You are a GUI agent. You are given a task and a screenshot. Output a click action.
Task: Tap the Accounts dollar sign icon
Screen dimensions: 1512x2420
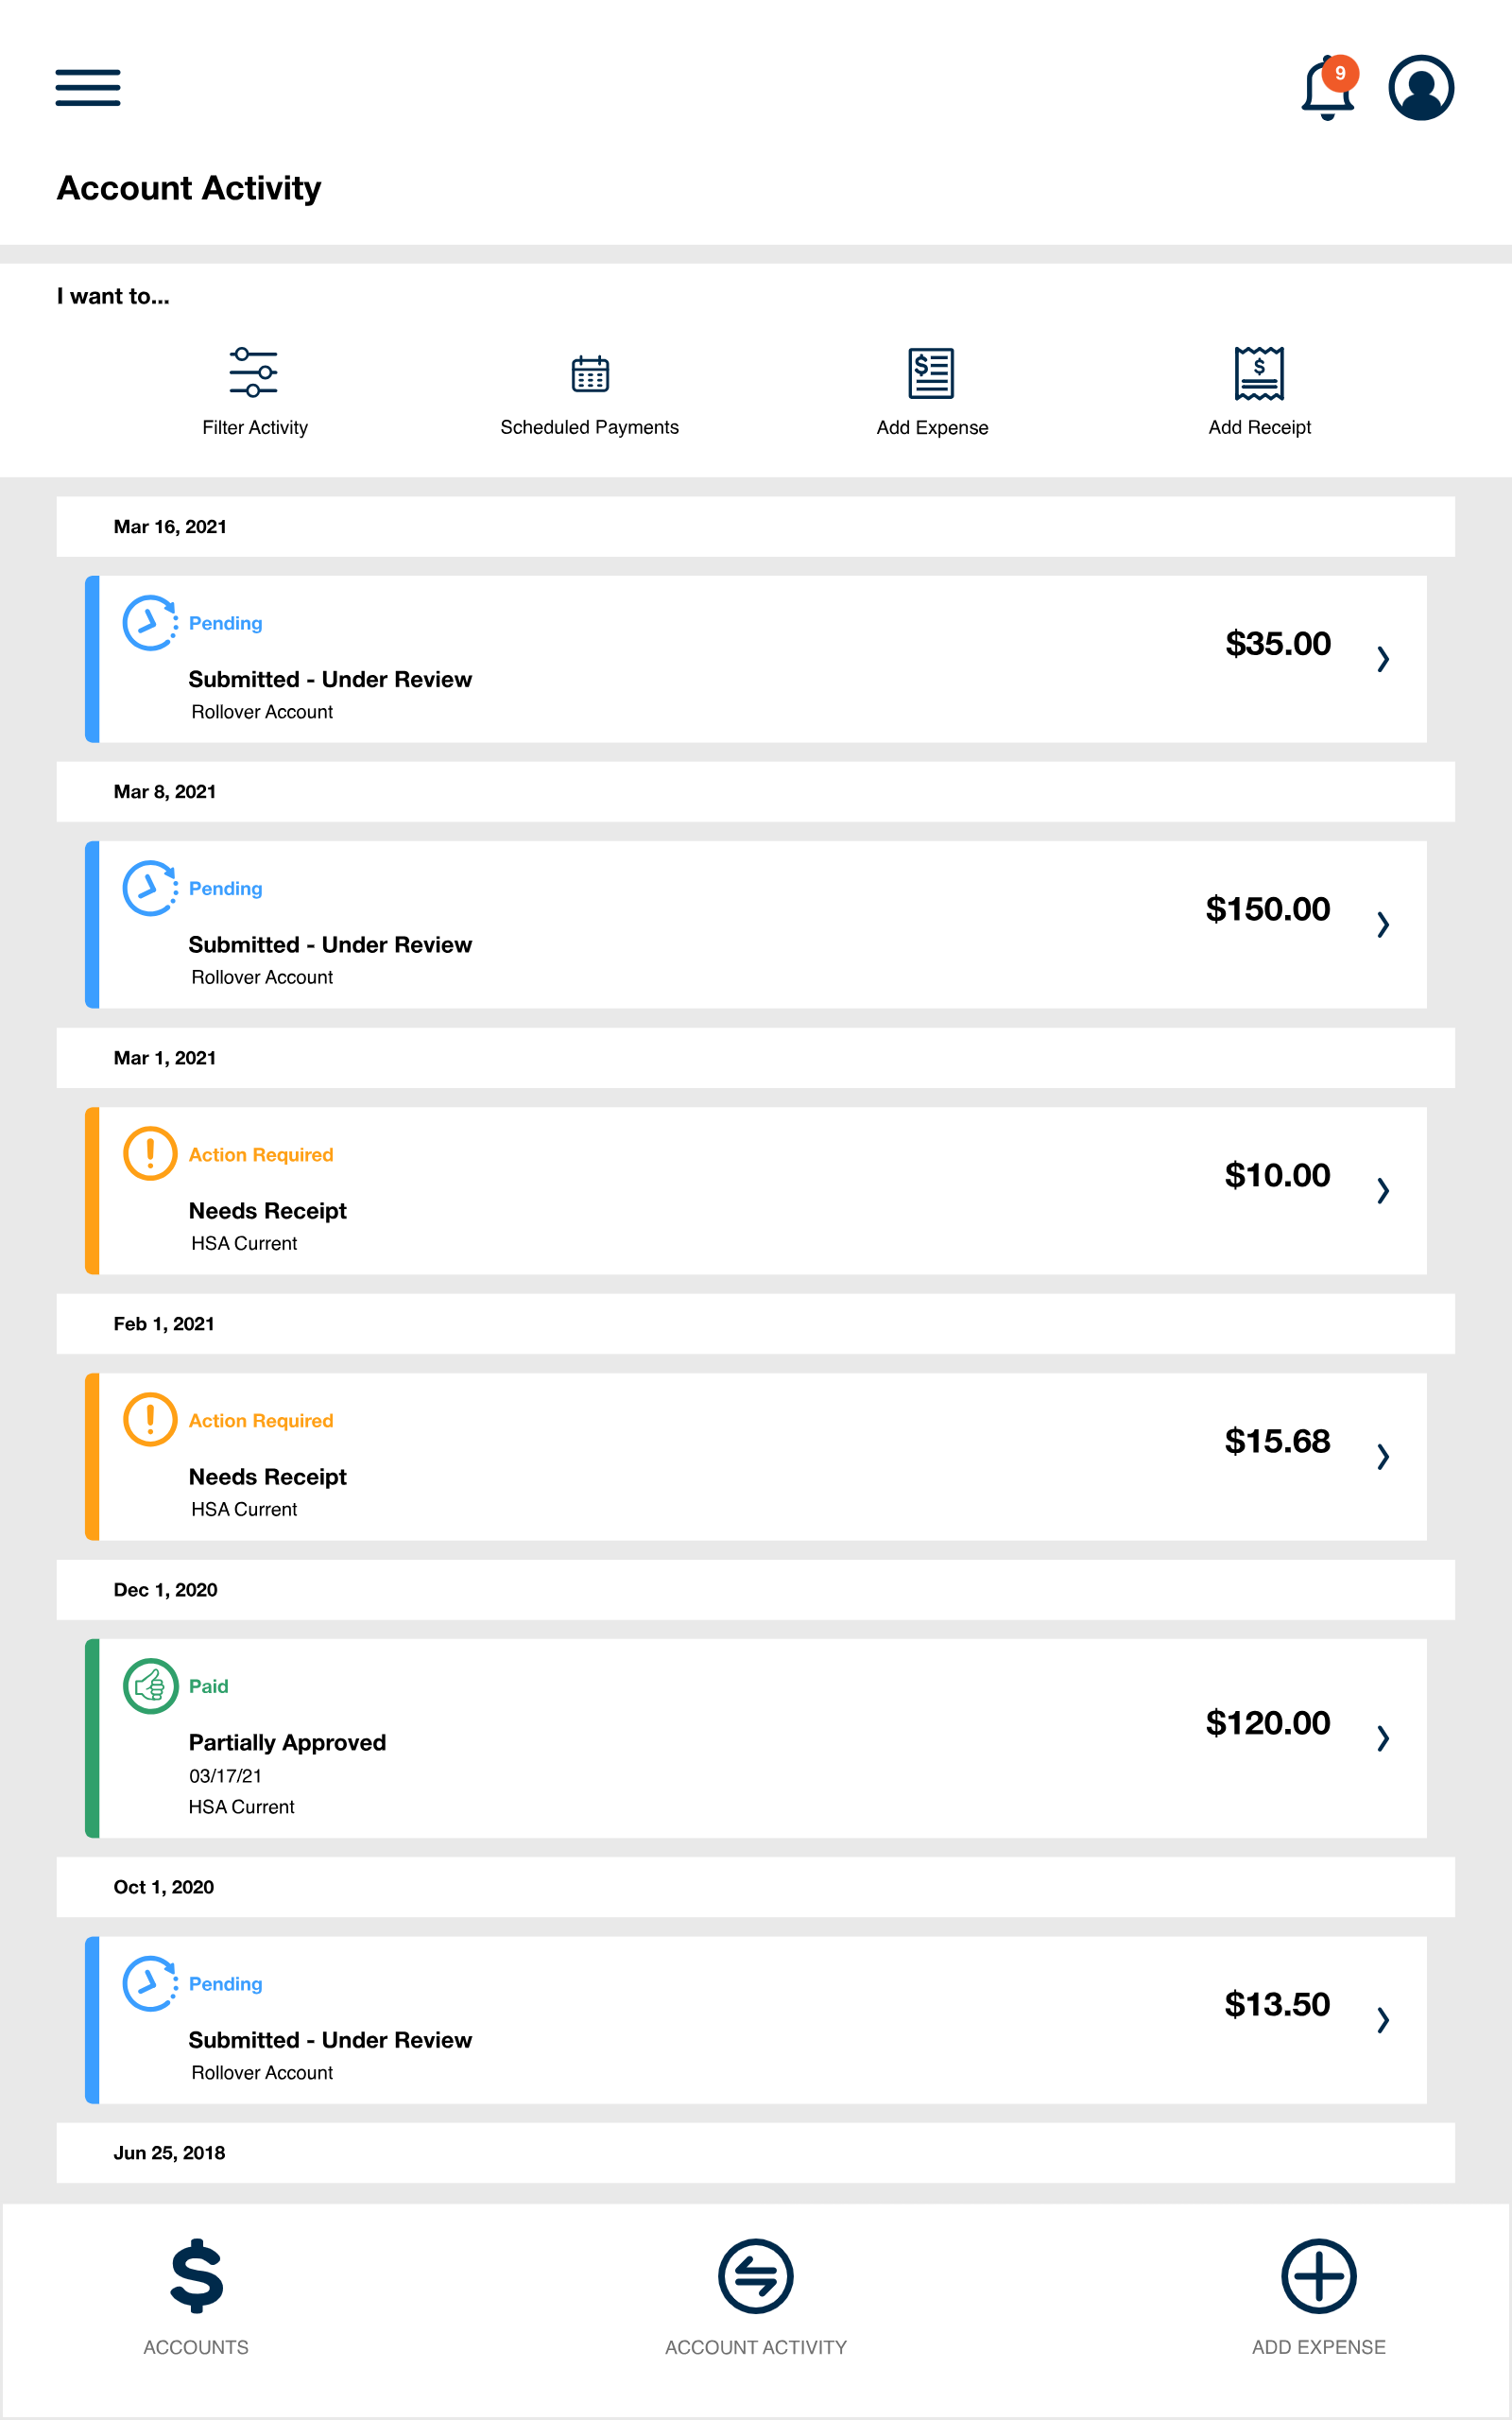coord(196,2275)
